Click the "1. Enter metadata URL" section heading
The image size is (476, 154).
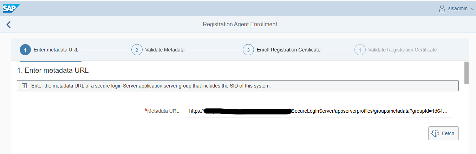53,70
